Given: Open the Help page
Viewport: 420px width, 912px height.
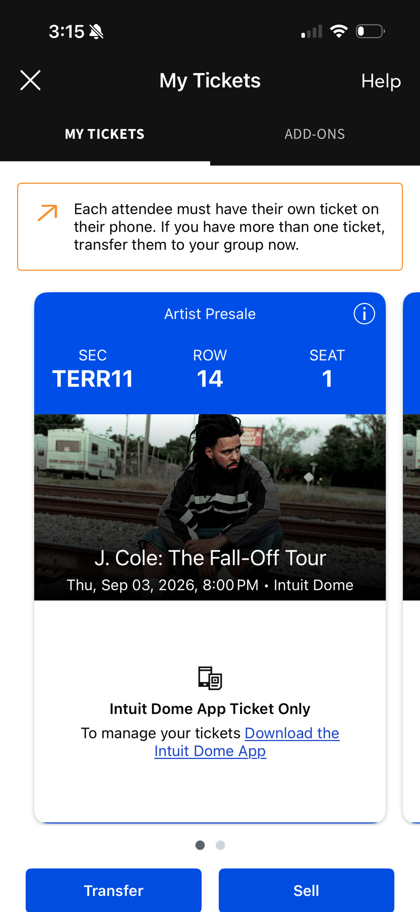Looking at the screenshot, I should (x=381, y=81).
